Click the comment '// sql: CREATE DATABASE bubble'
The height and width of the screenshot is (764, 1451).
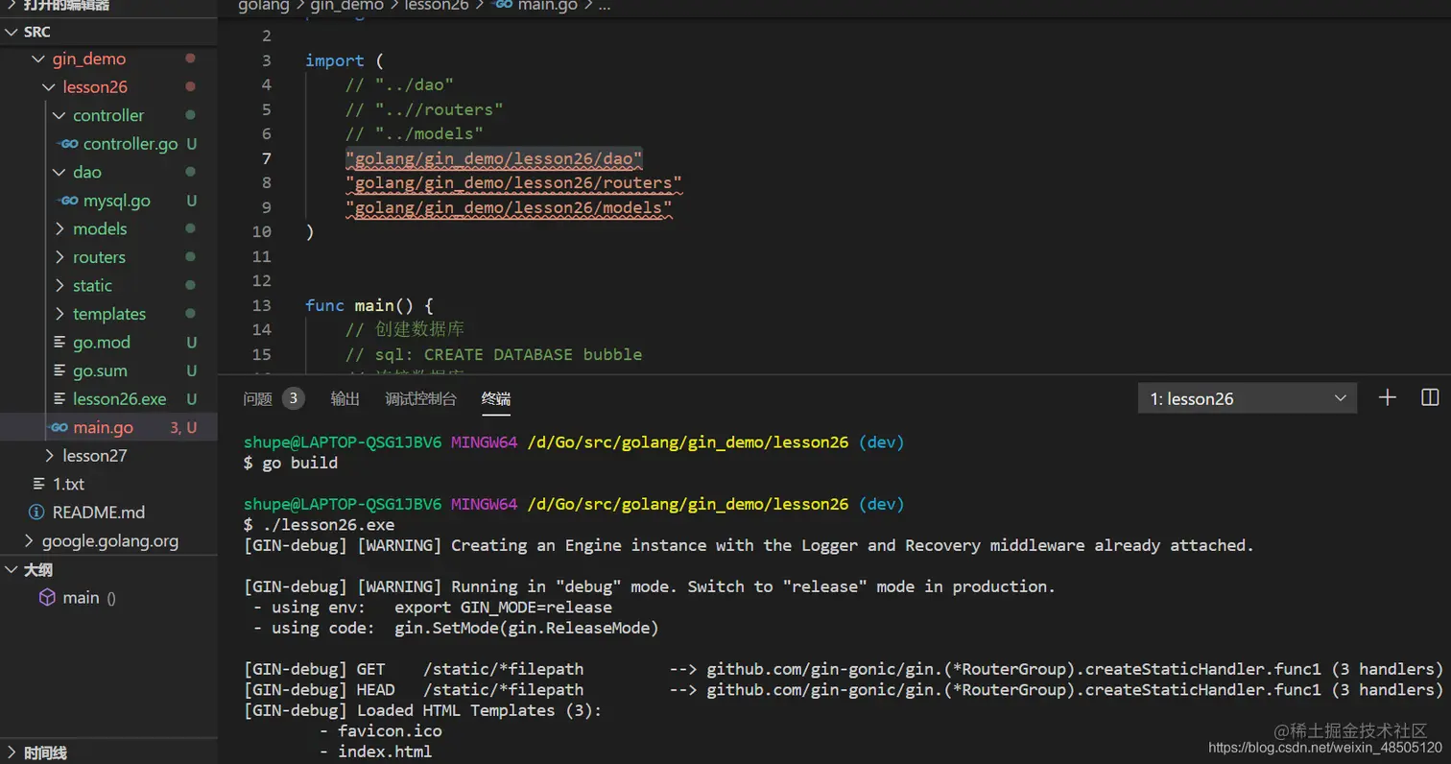point(494,354)
